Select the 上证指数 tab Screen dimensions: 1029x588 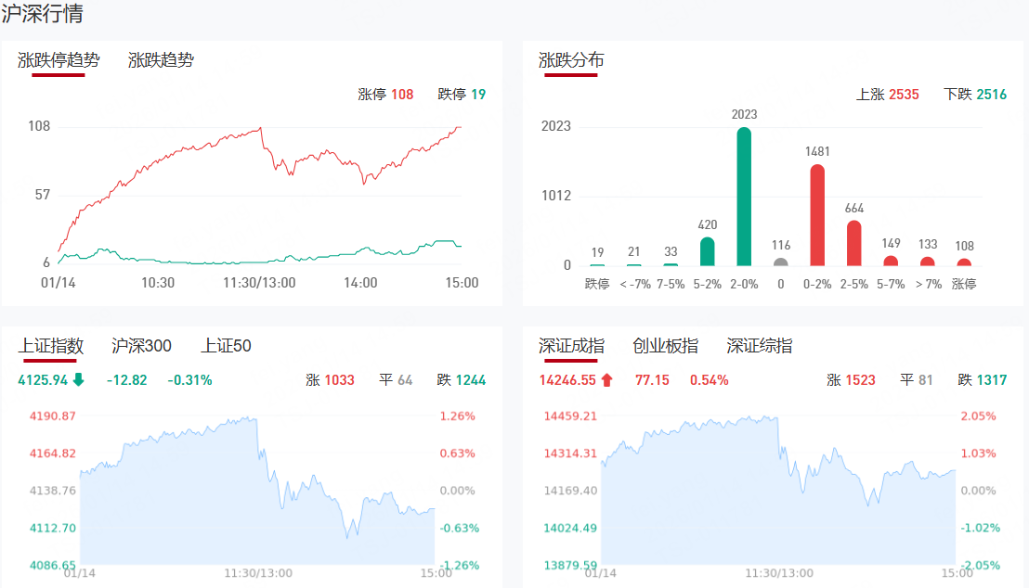[51, 346]
